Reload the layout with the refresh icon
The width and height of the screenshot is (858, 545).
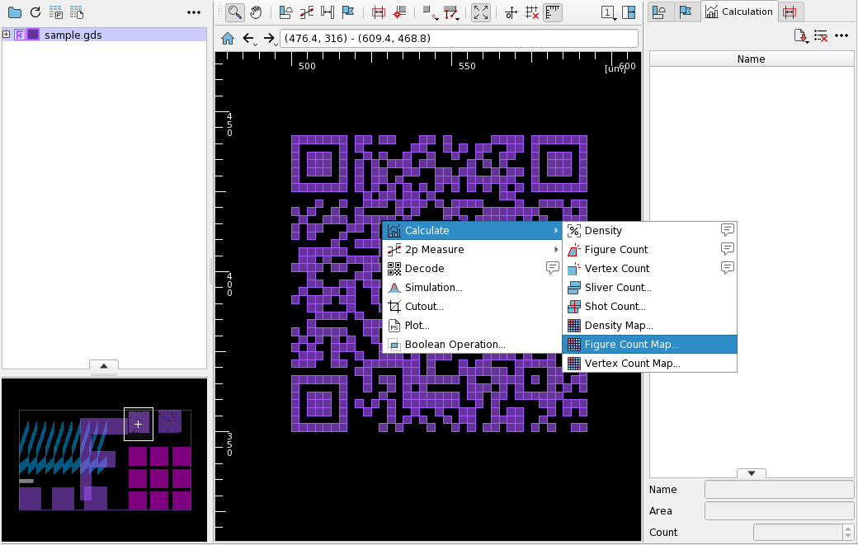point(35,12)
